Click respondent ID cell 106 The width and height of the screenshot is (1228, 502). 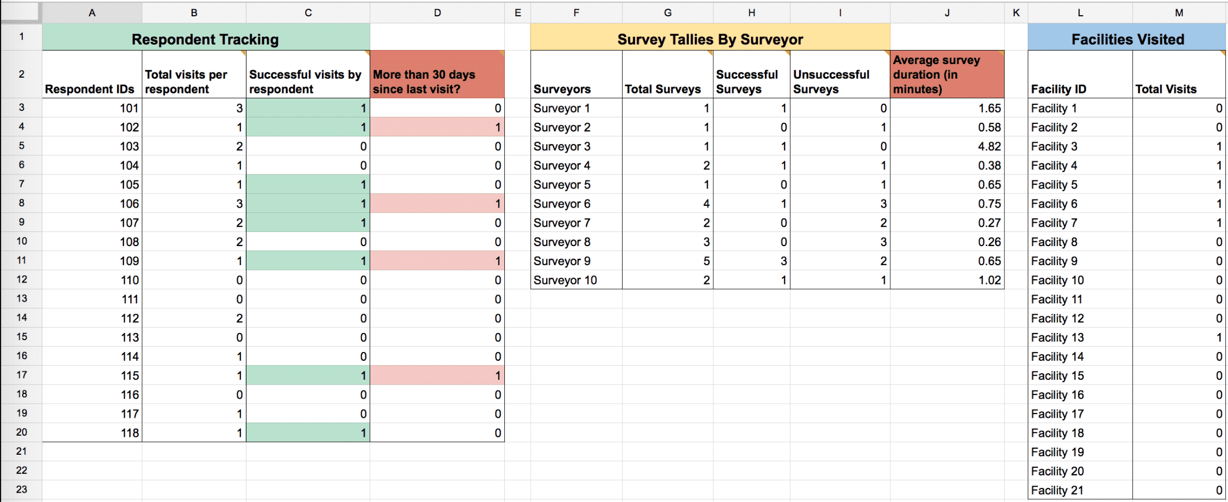click(x=92, y=203)
